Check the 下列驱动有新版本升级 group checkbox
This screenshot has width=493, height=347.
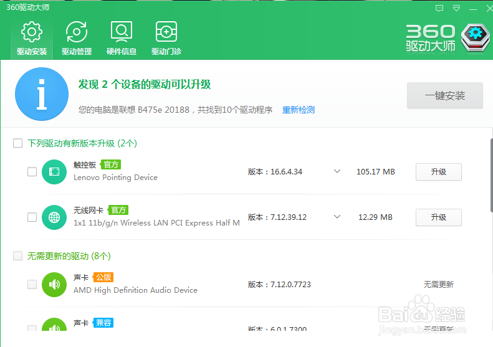pyautogui.click(x=17, y=143)
